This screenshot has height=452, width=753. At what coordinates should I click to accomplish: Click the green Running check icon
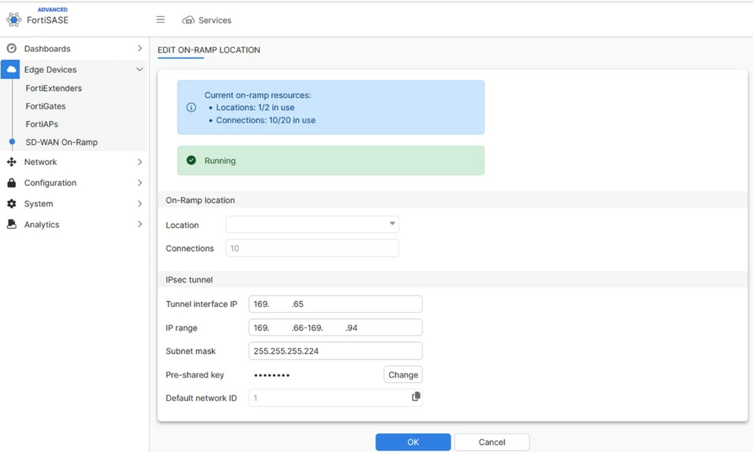tap(191, 160)
